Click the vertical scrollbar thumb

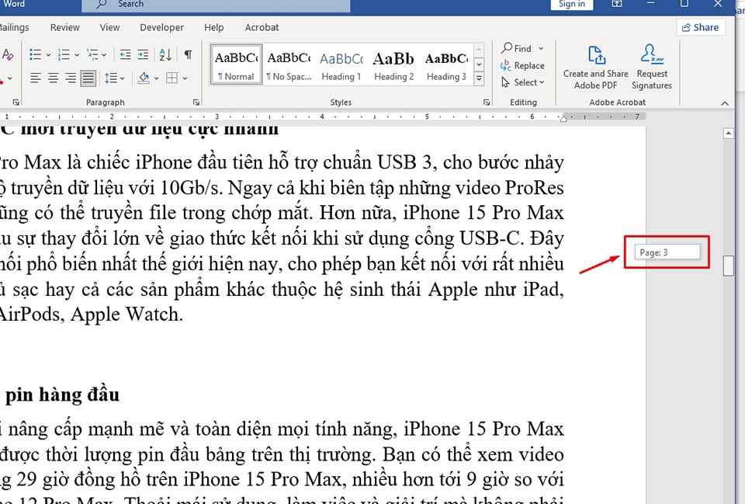click(x=729, y=266)
